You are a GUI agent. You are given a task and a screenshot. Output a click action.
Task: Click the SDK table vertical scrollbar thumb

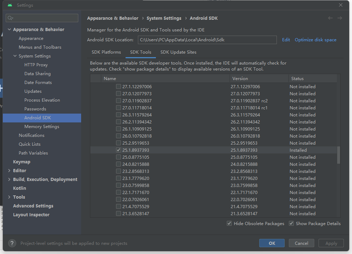tap(339, 155)
